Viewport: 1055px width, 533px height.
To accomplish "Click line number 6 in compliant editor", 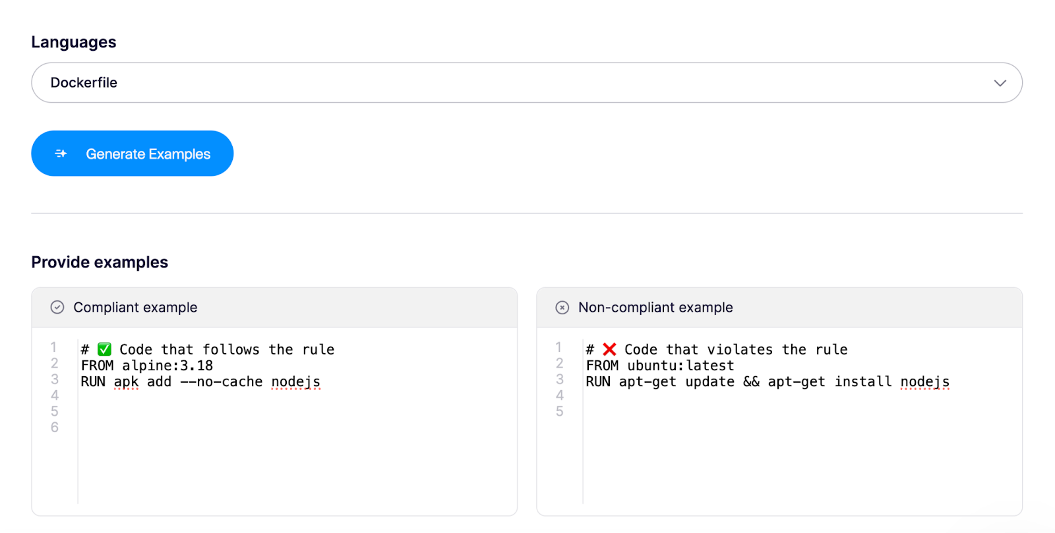I will [55, 427].
